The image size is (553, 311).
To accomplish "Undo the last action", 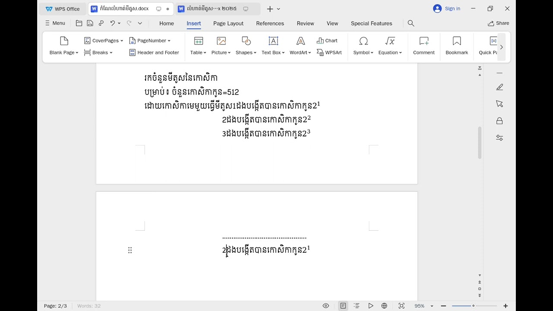I will pyautogui.click(x=112, y=23).
